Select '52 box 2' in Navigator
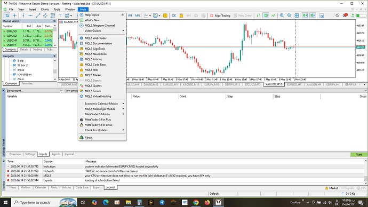Screen dimensions: 368x207 (x=22, y=65)
